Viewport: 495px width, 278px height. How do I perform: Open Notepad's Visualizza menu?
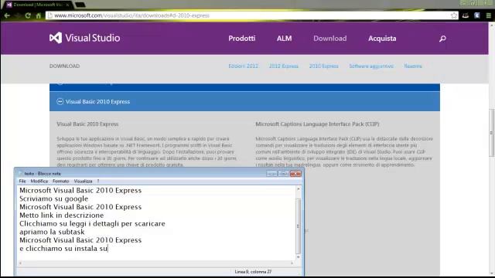(83, 181)
